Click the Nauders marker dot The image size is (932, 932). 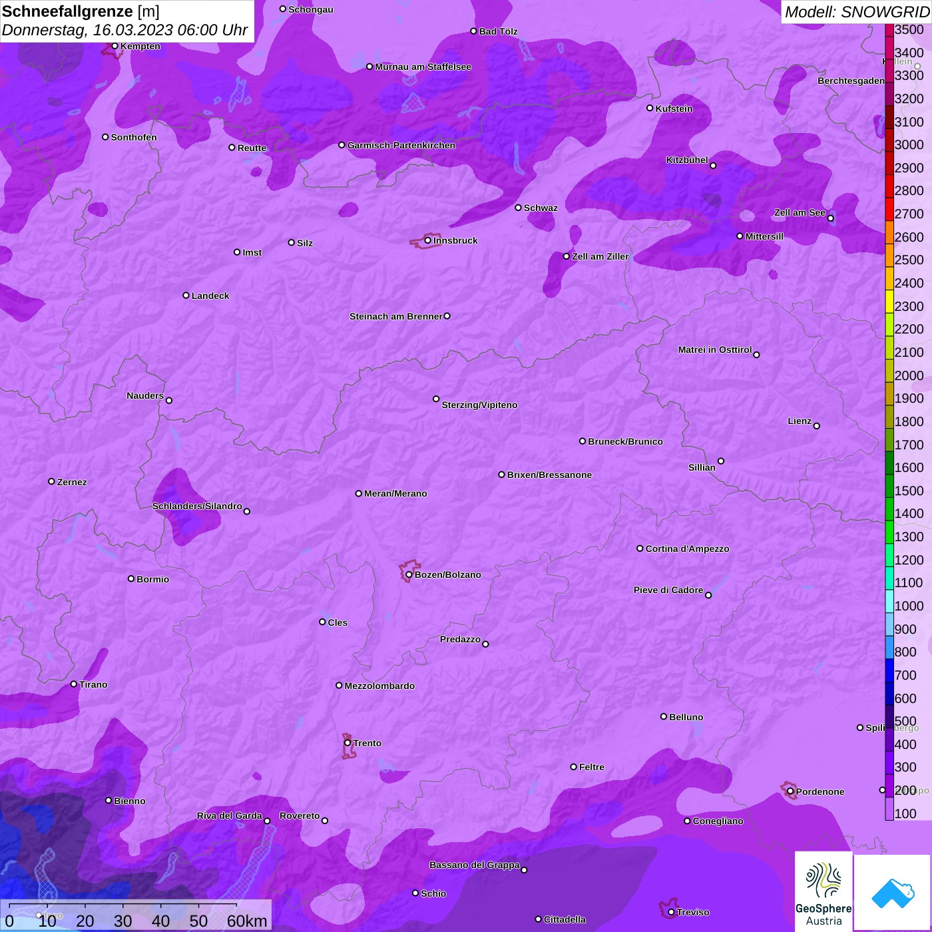coord(169,400)
